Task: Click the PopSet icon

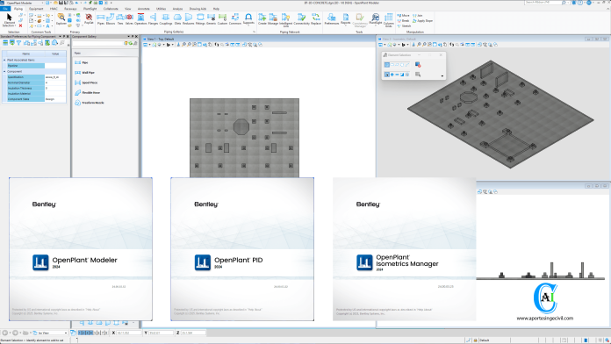Action: pos(89,18)
